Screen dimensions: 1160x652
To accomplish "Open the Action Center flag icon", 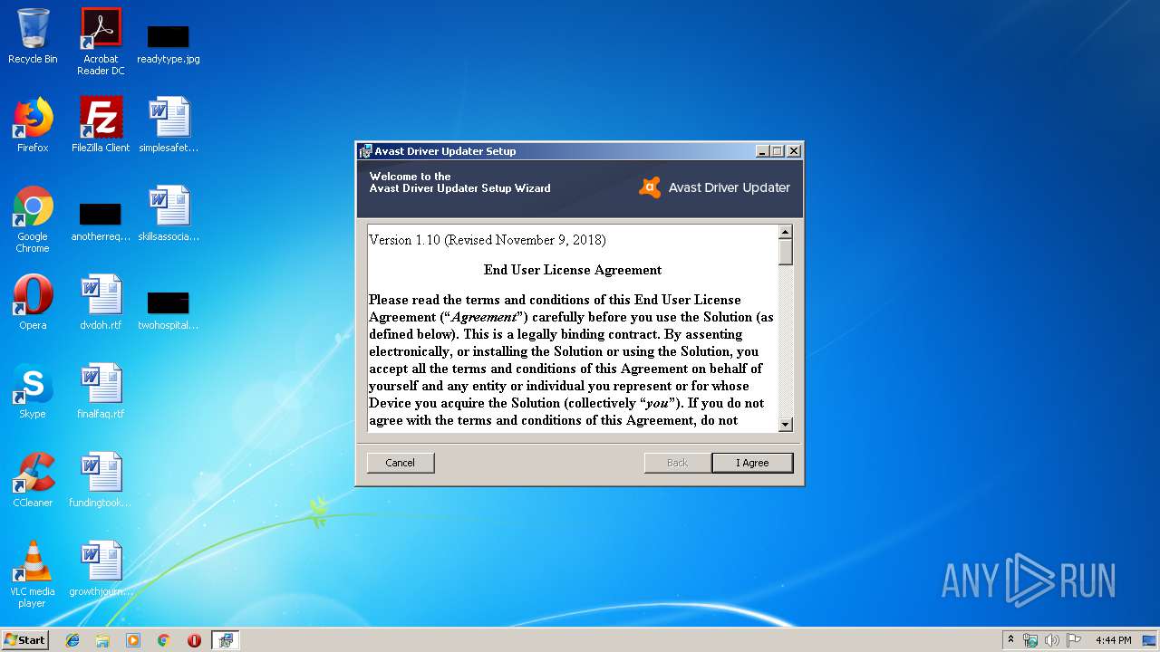I will coord(1074,640).
